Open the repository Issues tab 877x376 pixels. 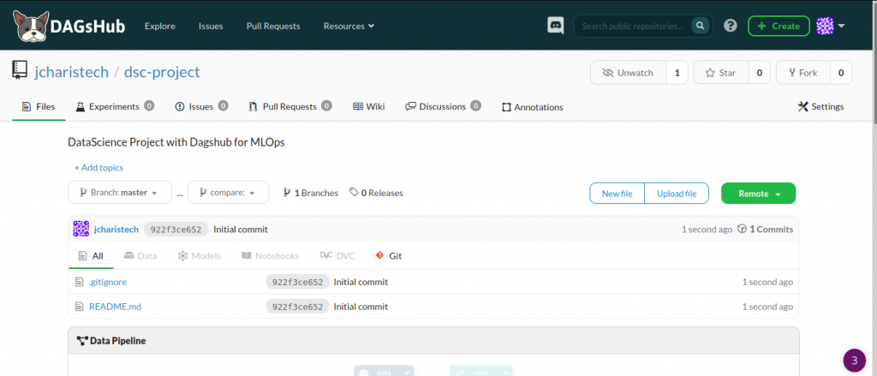(x=201, y=106)
